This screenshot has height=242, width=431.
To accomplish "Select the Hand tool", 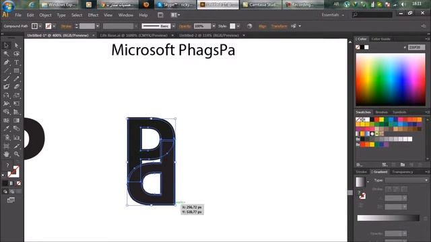I will pyautogui.click(x=6, y=154).
